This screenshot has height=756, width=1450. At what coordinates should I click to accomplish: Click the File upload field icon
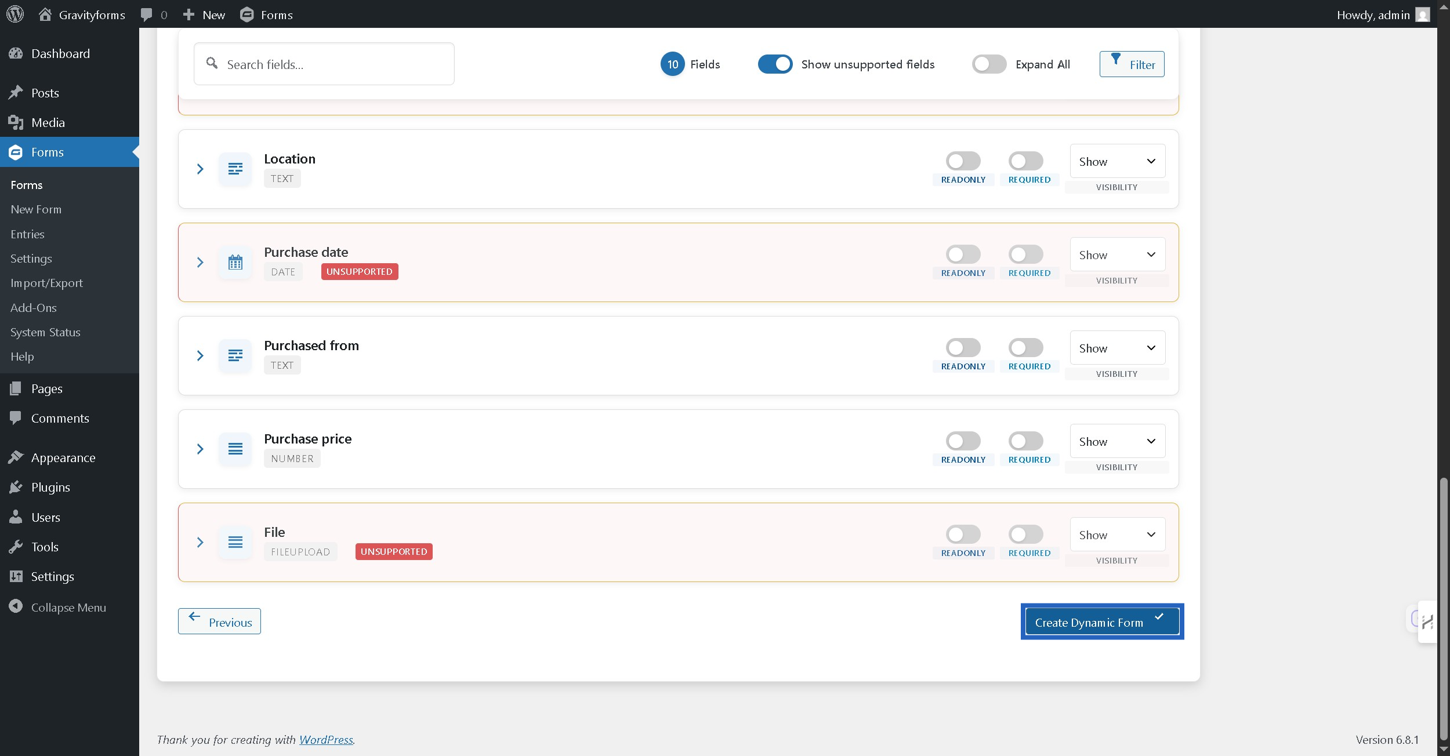pos(235,542)
